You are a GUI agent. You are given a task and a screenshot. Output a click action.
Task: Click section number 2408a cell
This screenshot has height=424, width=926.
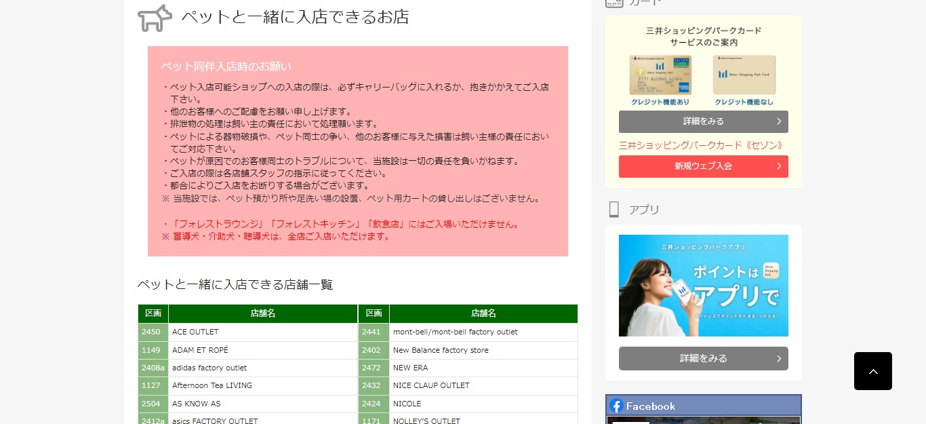coord(153,368)
